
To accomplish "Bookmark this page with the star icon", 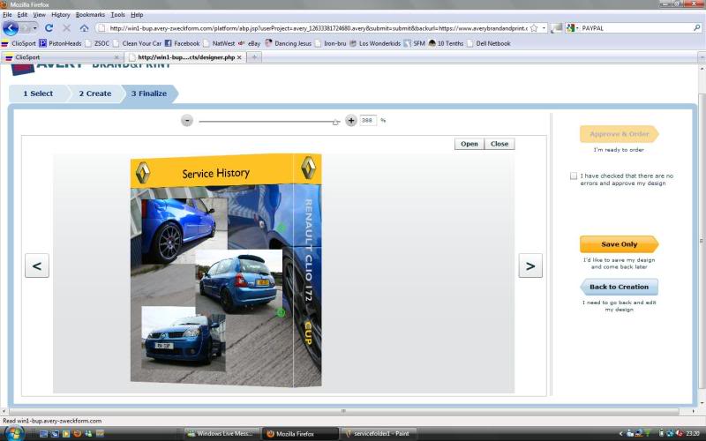I will pyautogui.click(x=534, y=28).
